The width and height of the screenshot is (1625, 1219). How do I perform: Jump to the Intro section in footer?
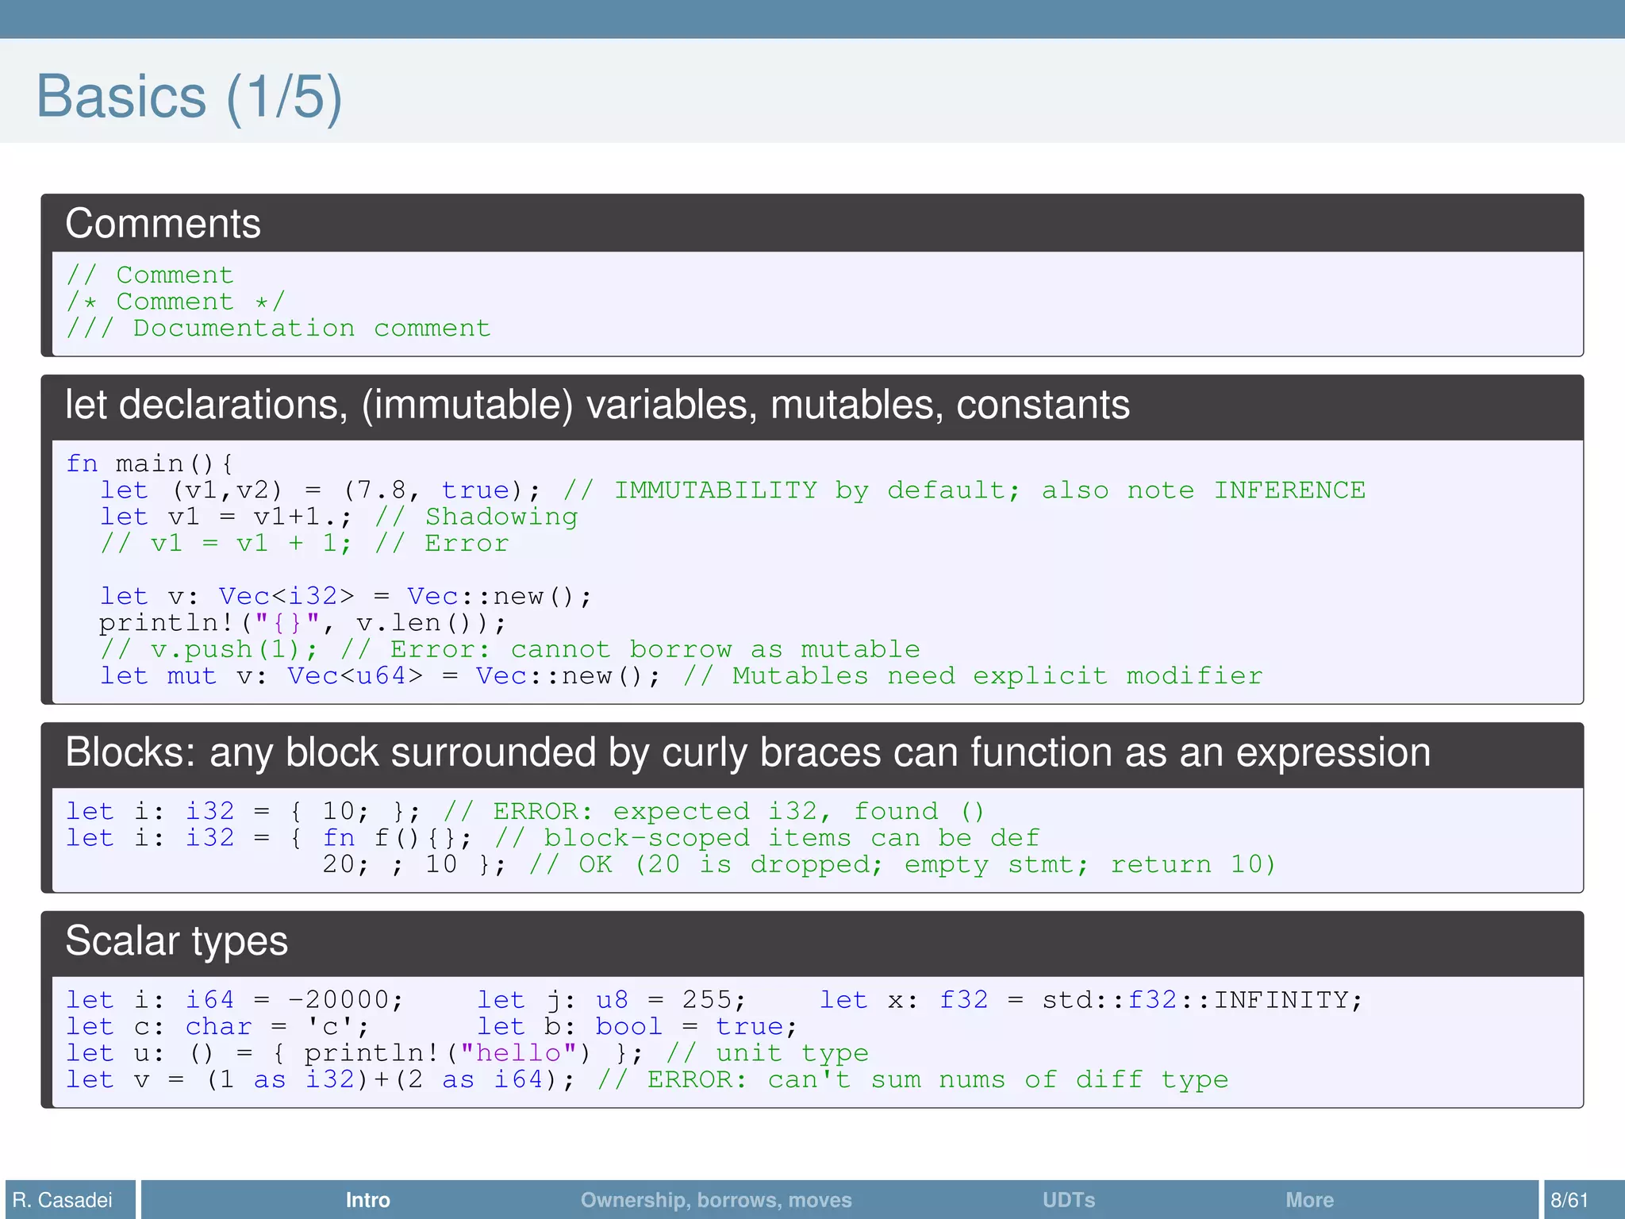(x=367, y=1199)
